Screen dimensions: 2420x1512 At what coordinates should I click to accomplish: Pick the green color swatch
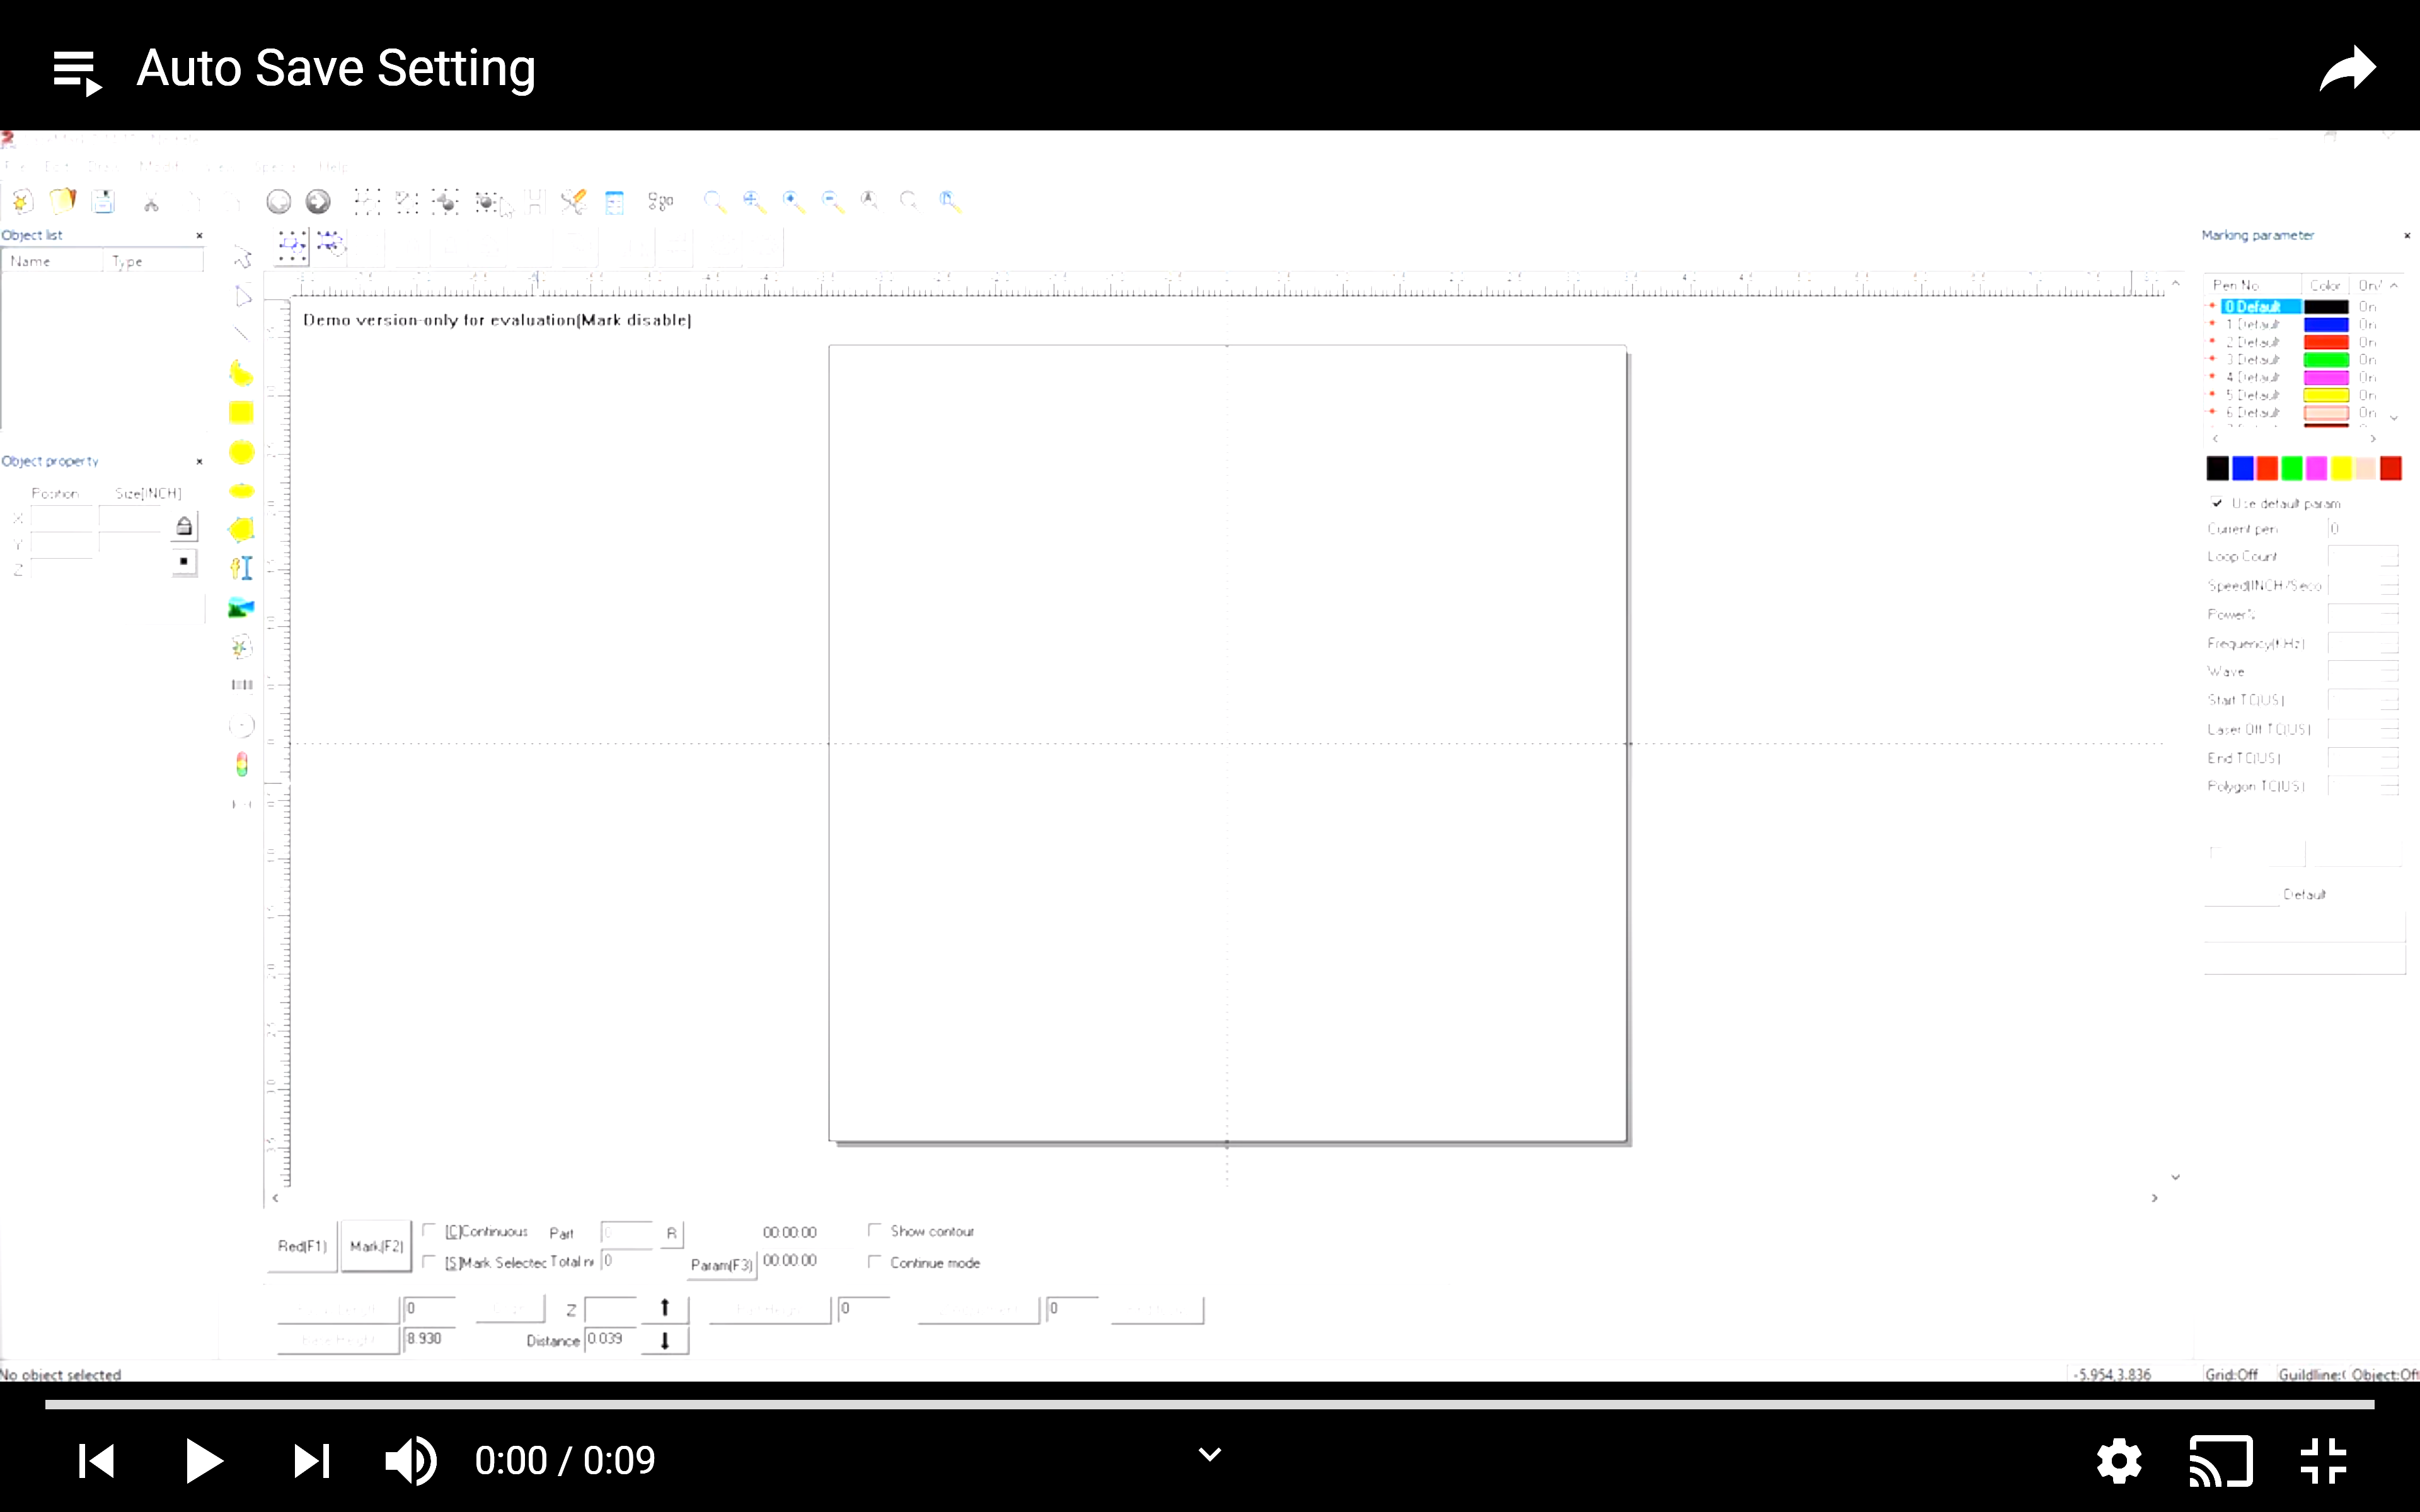click(x=2292, y=468)
